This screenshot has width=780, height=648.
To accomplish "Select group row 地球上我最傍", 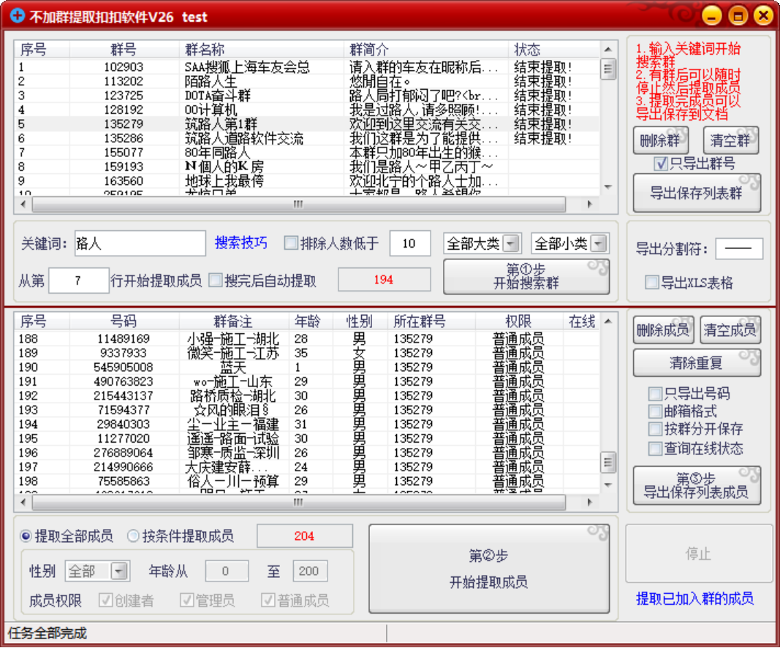I will (307, 181).
